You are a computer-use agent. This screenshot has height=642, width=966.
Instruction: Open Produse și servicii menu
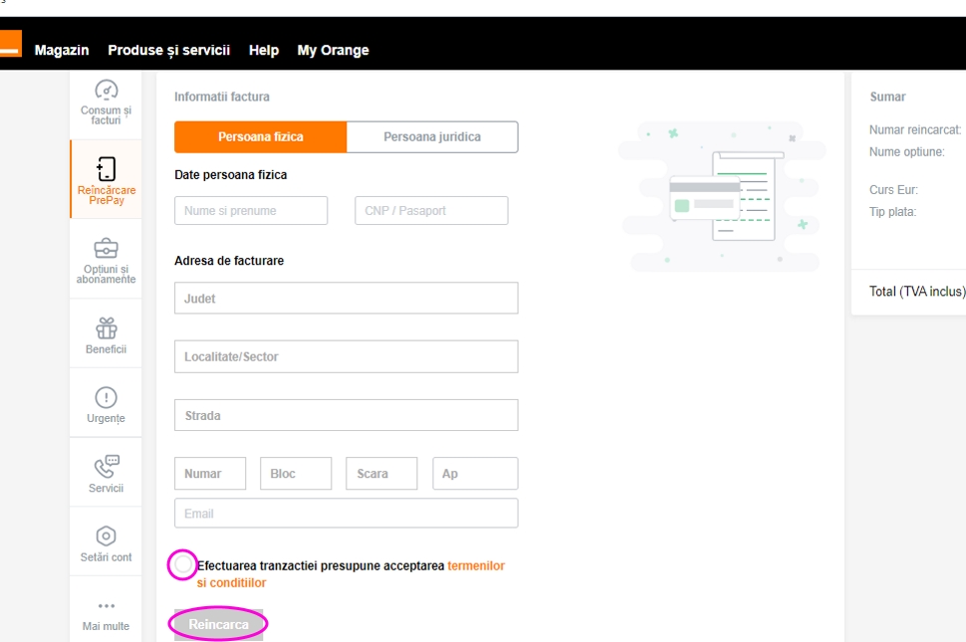click(x=168, y=50)
